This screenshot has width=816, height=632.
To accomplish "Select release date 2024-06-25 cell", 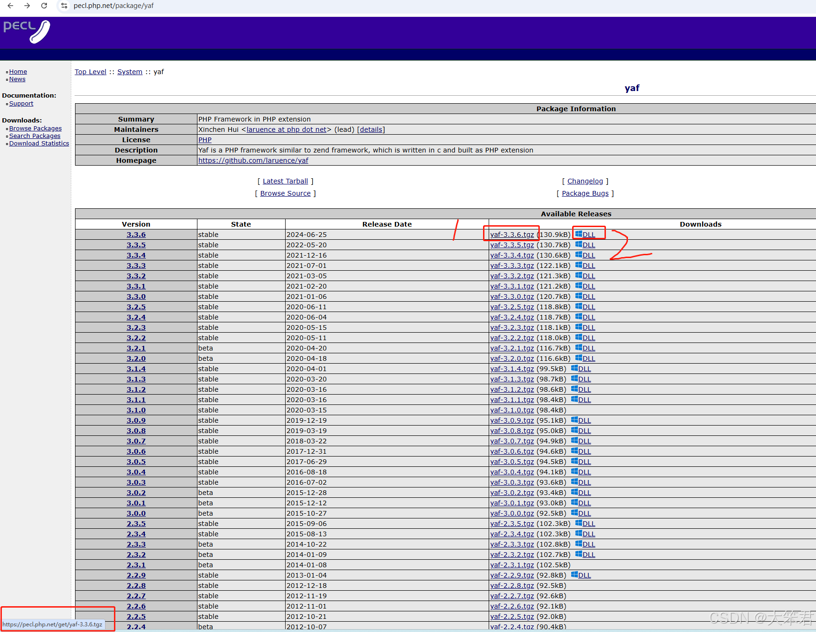I will click(x=387, y=235).
